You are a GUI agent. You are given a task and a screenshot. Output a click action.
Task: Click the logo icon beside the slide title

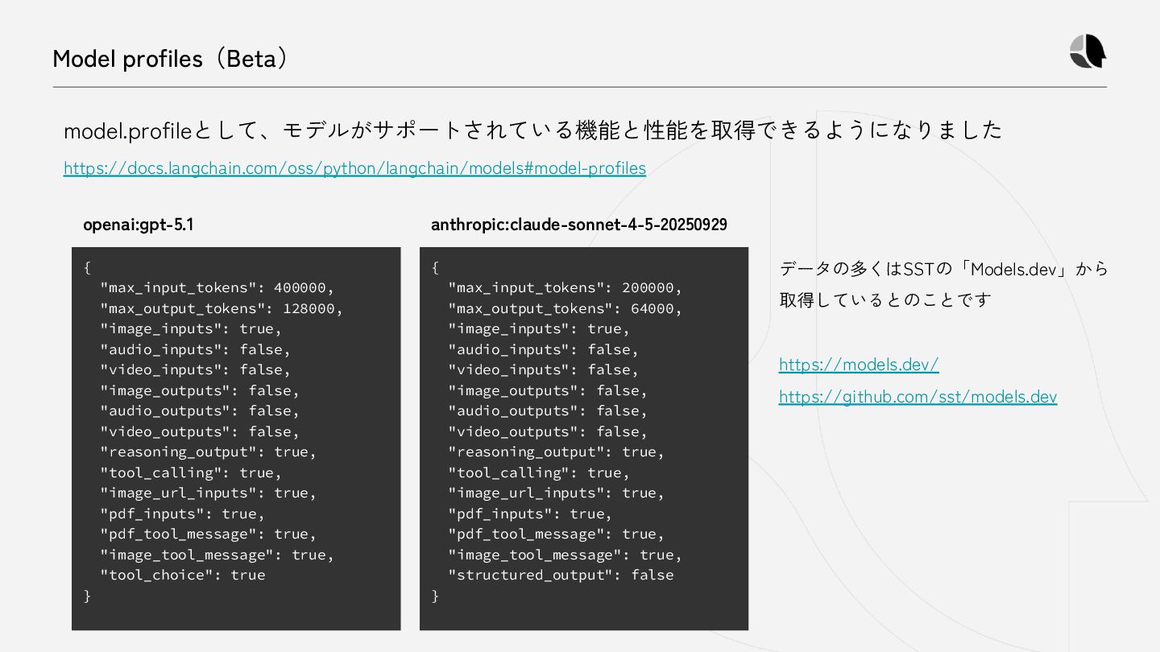pos(1087,52)
